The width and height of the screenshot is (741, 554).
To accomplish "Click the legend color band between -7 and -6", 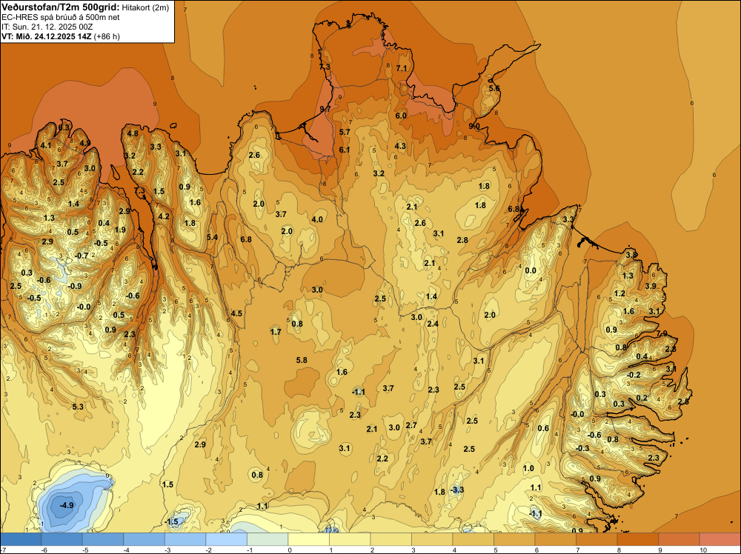I will point(21,539).
